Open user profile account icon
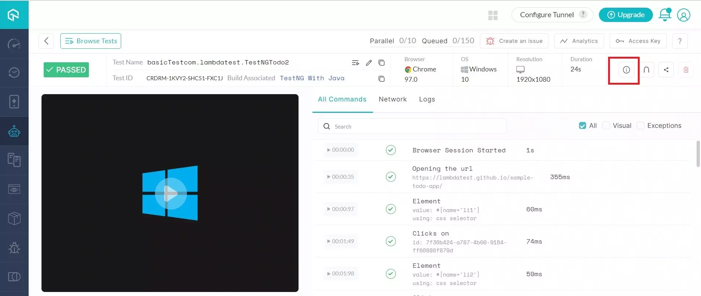 click(x=683, y=15)
